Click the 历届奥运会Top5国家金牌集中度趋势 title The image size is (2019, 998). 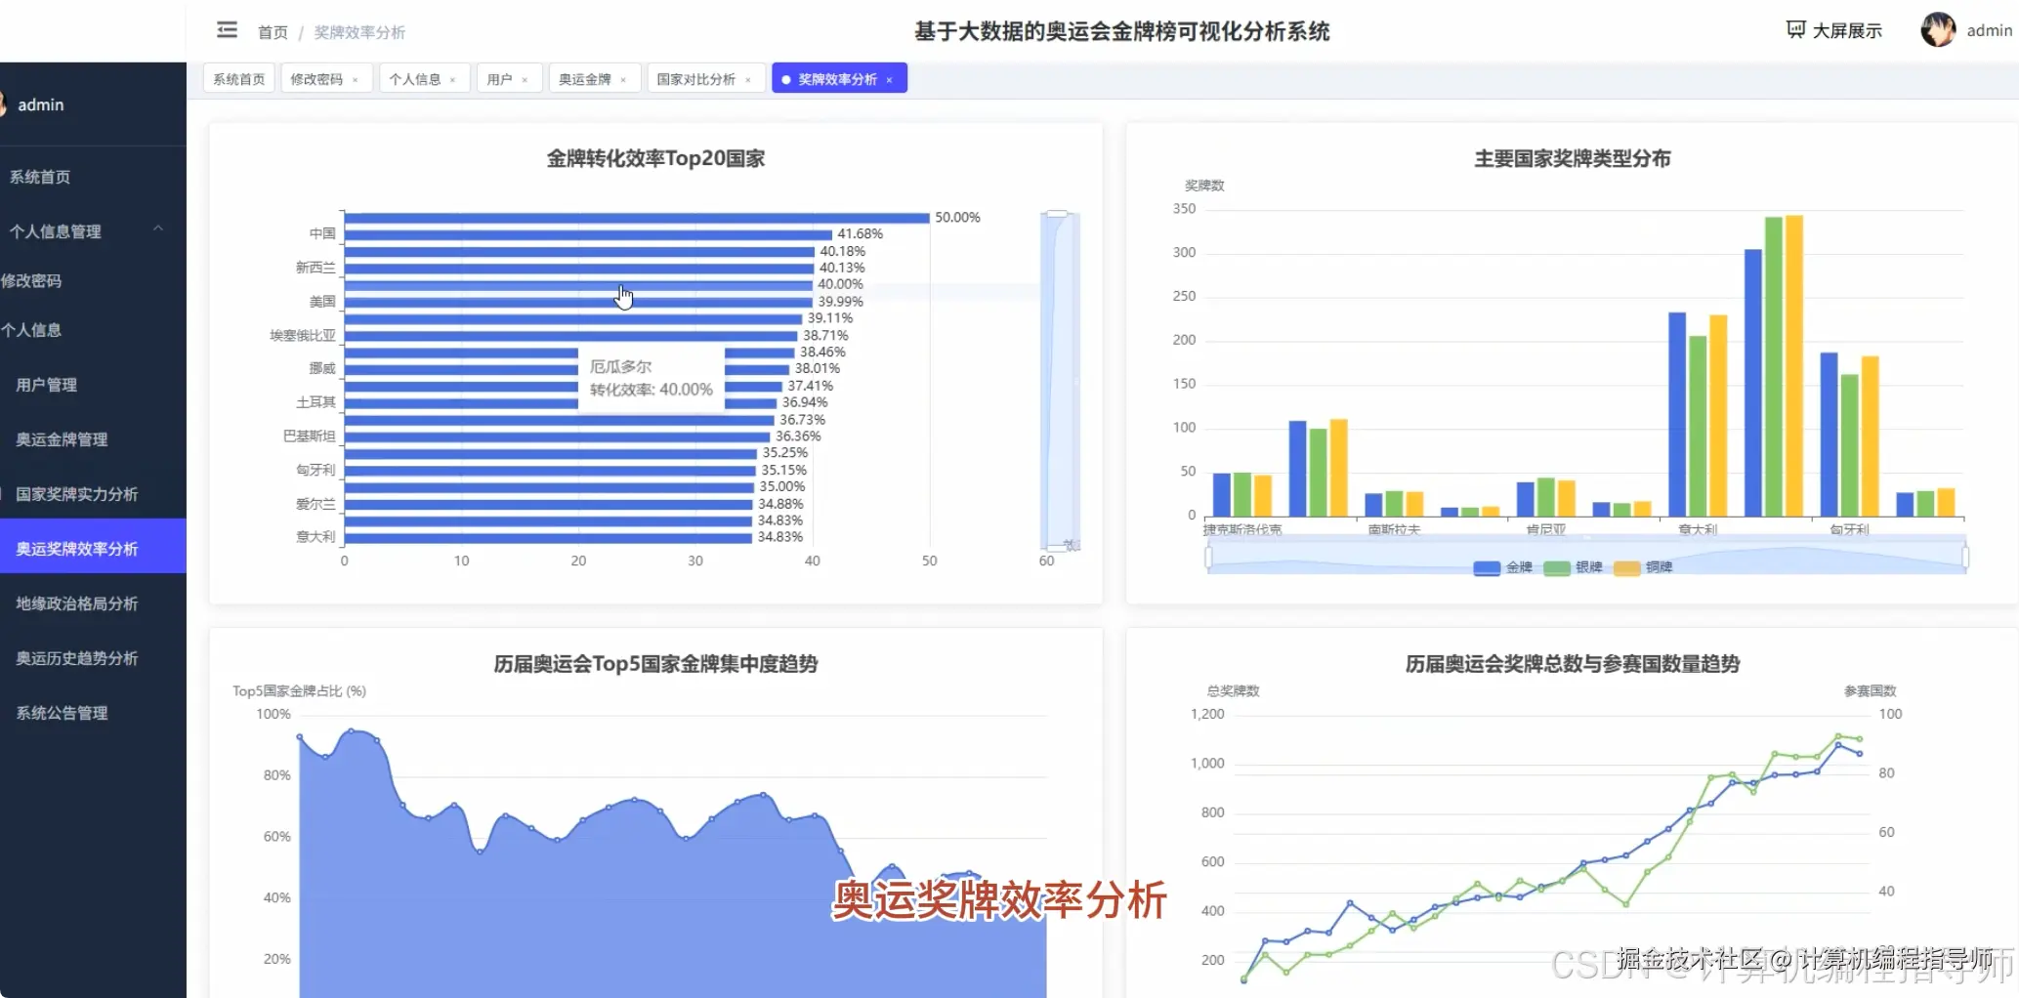tap(655, 664)
